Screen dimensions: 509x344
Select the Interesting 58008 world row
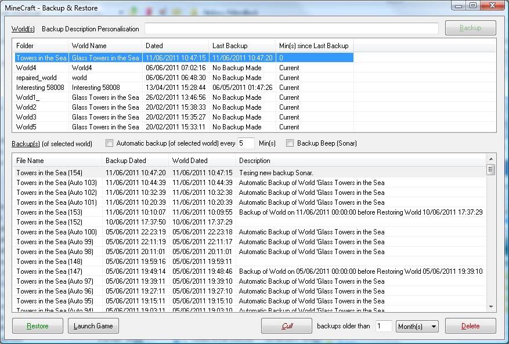40,88
